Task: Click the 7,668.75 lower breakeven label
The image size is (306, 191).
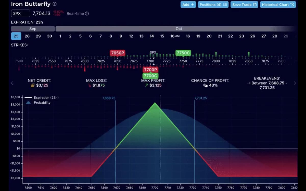Action: (109, 98)
